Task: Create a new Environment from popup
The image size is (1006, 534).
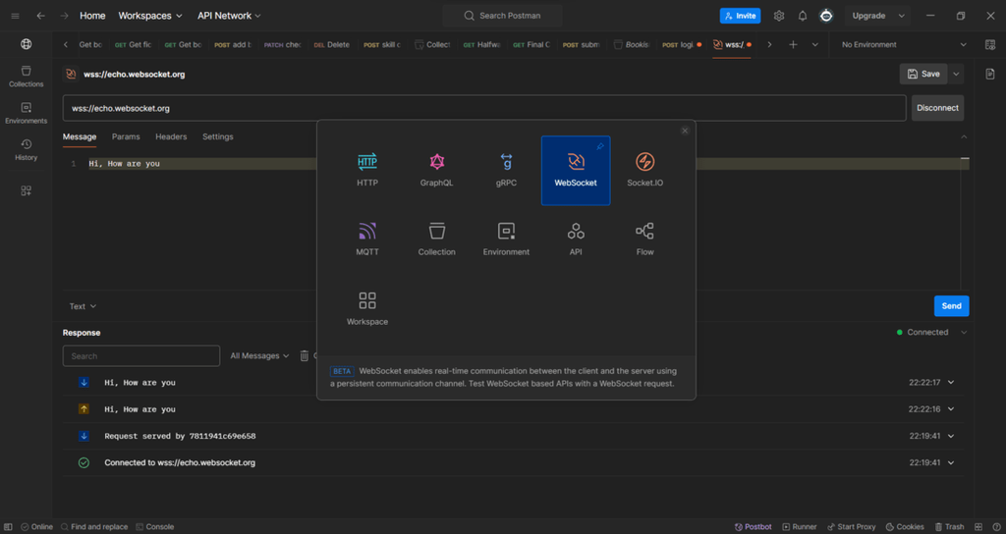Action: [x=506, y=240]
